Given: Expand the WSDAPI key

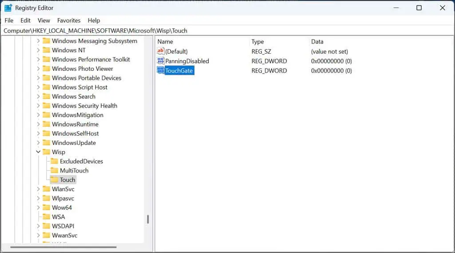Looking at the screenshot, I should click(38, 226).
